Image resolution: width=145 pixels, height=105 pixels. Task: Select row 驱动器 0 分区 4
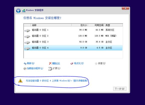pos(73,48)
